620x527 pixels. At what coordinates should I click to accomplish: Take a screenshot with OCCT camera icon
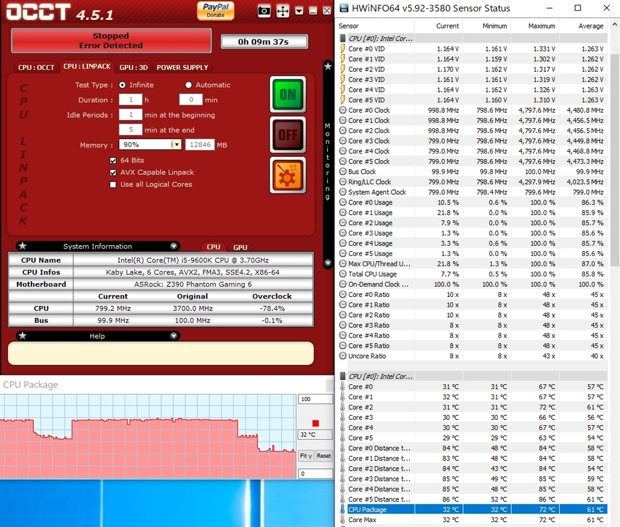(x=264, y=11)
